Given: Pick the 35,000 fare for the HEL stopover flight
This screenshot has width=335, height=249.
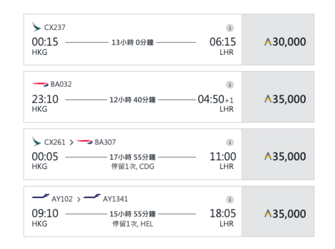Looking at the screenshot, I should pos(284,213).
